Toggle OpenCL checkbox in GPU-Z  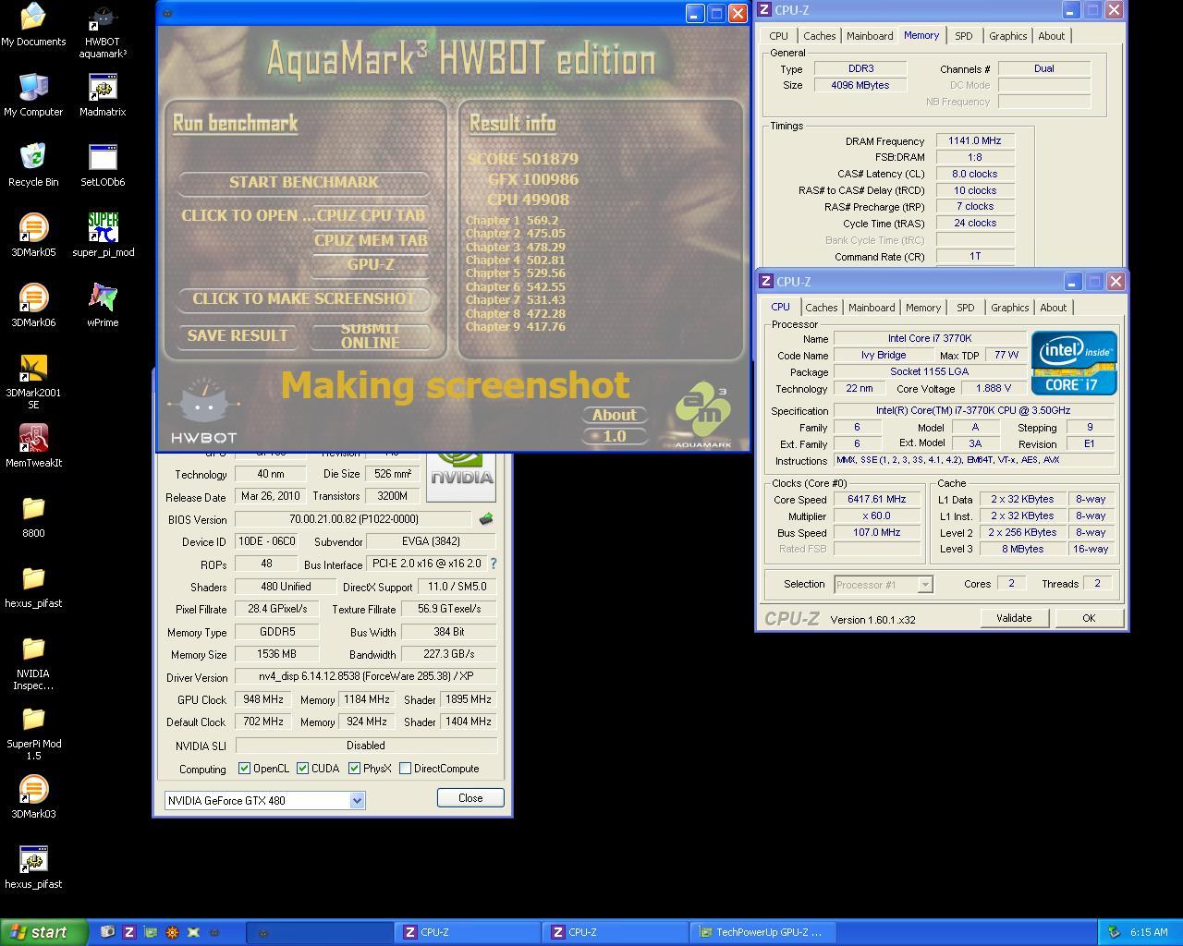click(x=244, y=769)
